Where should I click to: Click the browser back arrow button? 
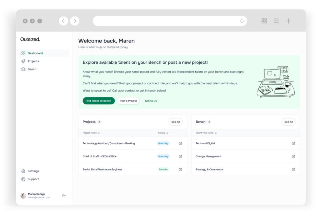tap(63, 21)
